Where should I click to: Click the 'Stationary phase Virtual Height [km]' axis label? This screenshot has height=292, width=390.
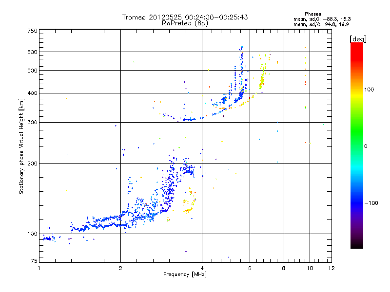pos(21,146)
